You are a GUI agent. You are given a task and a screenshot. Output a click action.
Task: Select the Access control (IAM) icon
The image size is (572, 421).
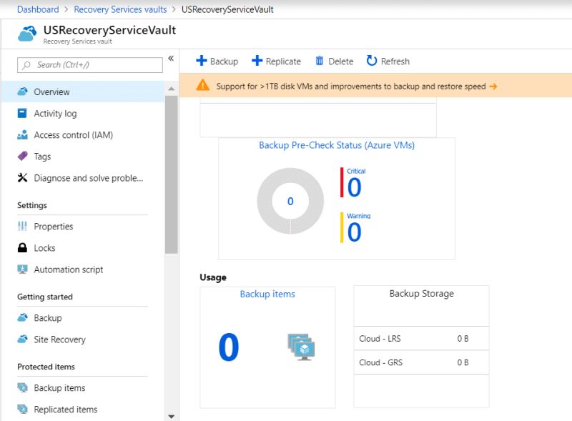click(x=23, y=134)
